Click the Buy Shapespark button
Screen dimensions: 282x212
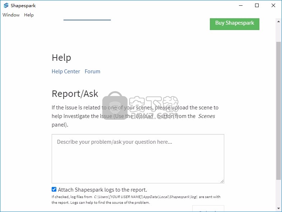coord(235,24)
